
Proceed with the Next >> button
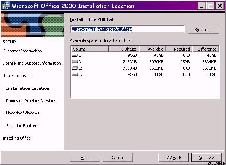[x=206, y=158]
